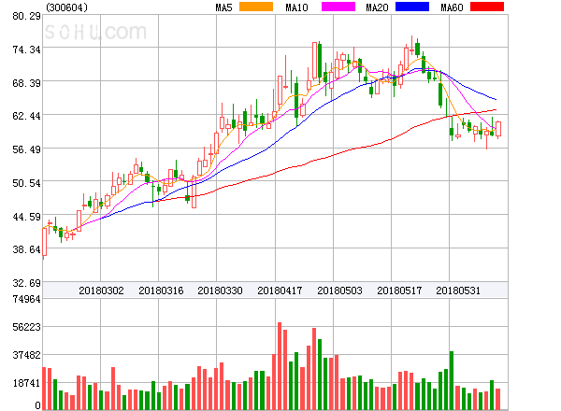Click the 80.29 price axis label
The image size is (561, 411).
point(26,16)
